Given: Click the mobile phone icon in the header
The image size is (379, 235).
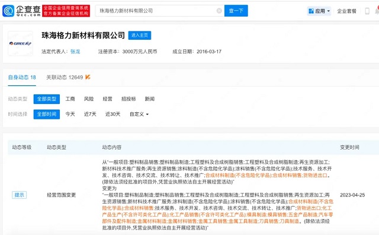Looking at the screenshot, I should point(367,11).
